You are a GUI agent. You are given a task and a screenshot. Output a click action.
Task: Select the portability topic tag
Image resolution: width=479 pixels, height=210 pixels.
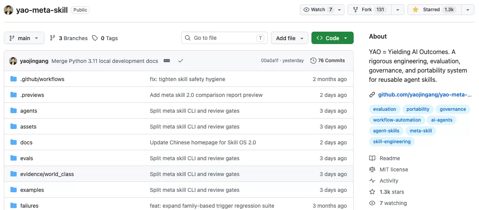(418, 109)
